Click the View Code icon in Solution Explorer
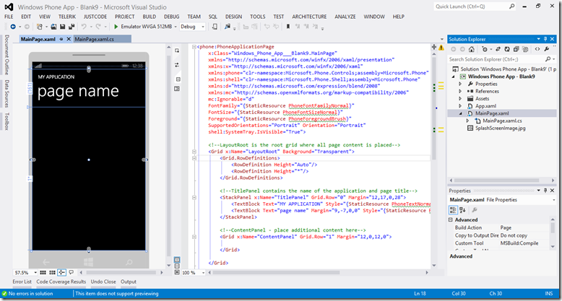Image resolution: width=562 pixels, height=301 pixels. point(537,49)
